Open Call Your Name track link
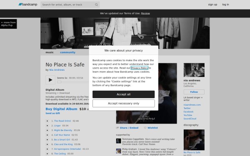 (62, 135)
